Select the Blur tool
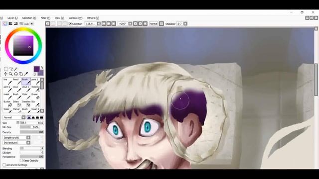 click(35, 103)
